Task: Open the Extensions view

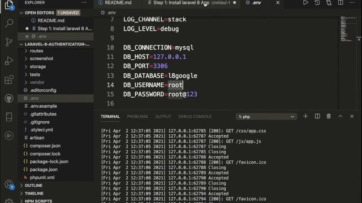Action: [9, 80]
